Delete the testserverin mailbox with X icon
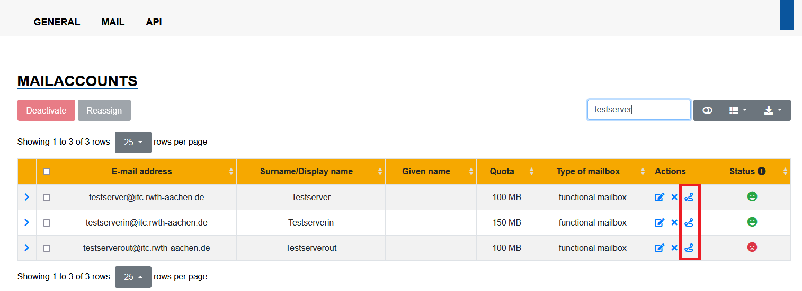Image resolution: width=802 pixels, height=291 pixels. [674, 222]
